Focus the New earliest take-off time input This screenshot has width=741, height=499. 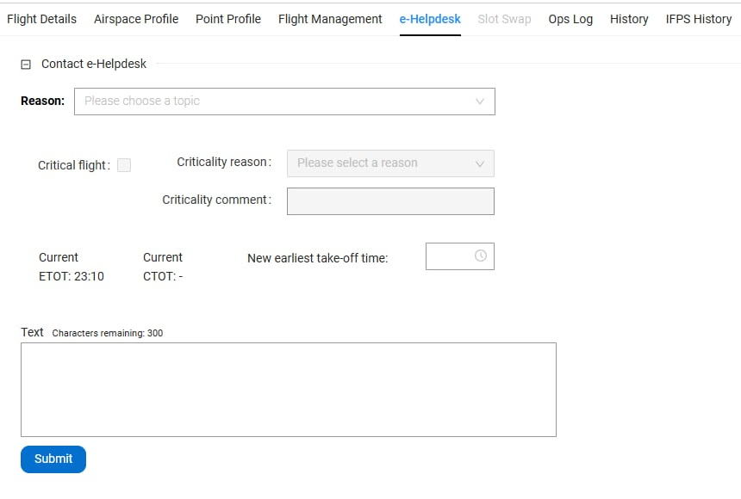pos(450,256)
